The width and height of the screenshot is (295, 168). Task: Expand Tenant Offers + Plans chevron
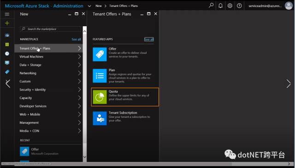79,48
